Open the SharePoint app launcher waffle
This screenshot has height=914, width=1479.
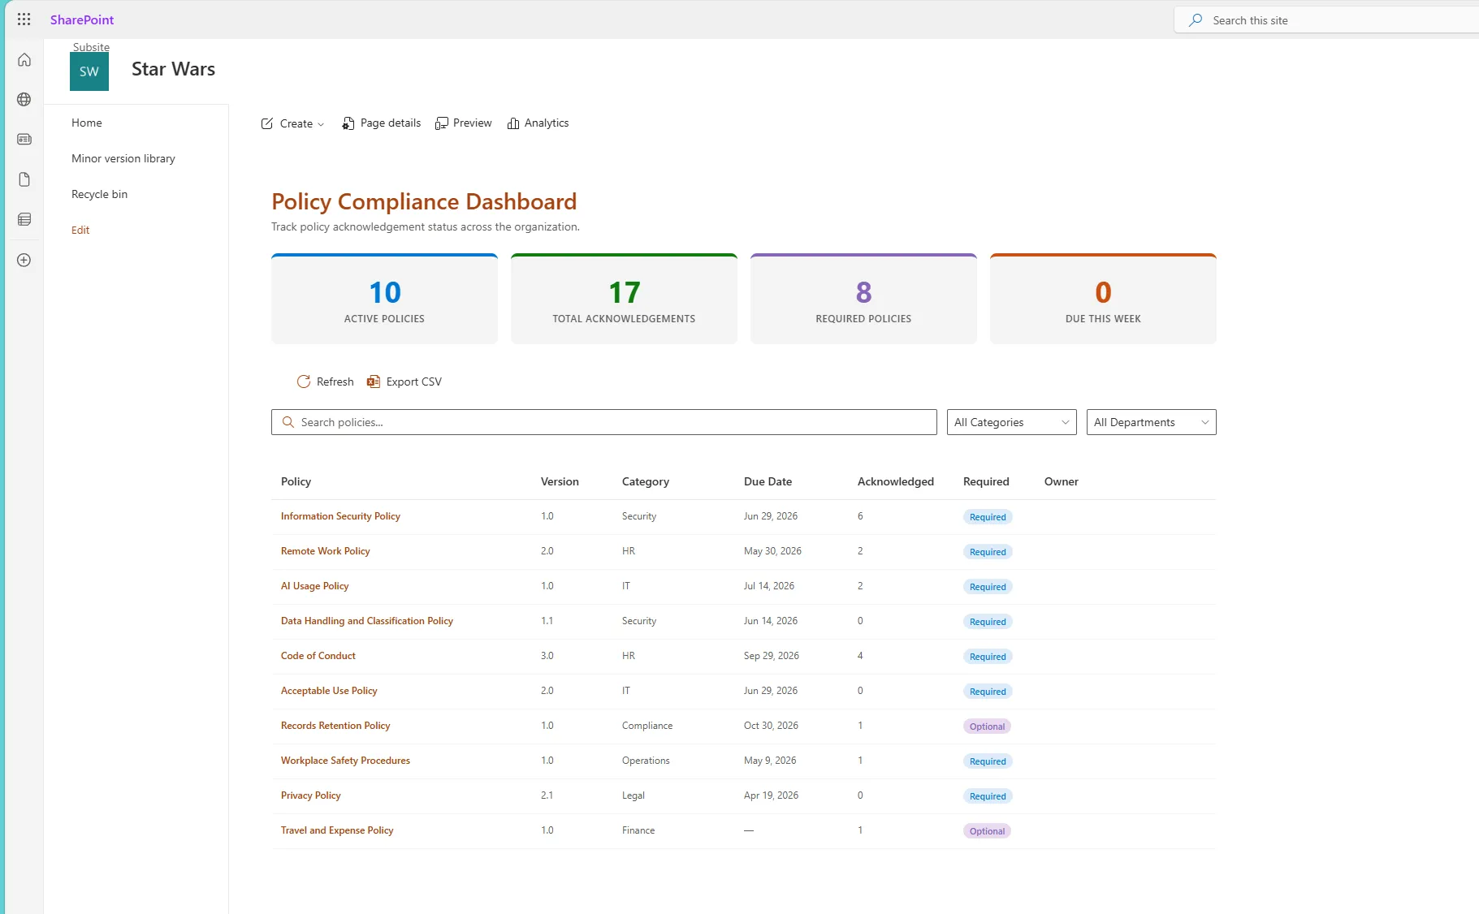coord(24,19)
